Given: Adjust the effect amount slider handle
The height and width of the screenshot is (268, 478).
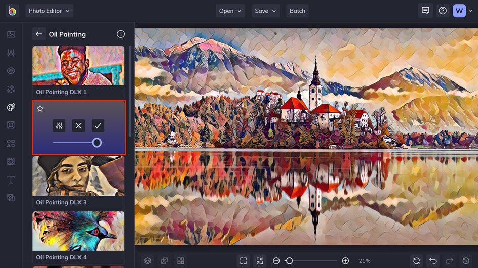Looking at the screenshot, I should [97, 143].
